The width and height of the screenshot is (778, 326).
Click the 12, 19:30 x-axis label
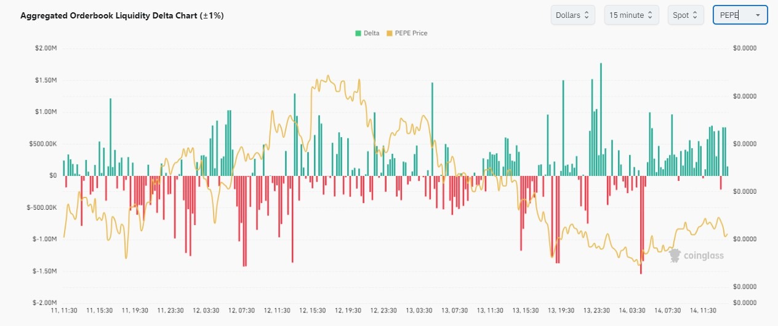[x=350, y=311]
